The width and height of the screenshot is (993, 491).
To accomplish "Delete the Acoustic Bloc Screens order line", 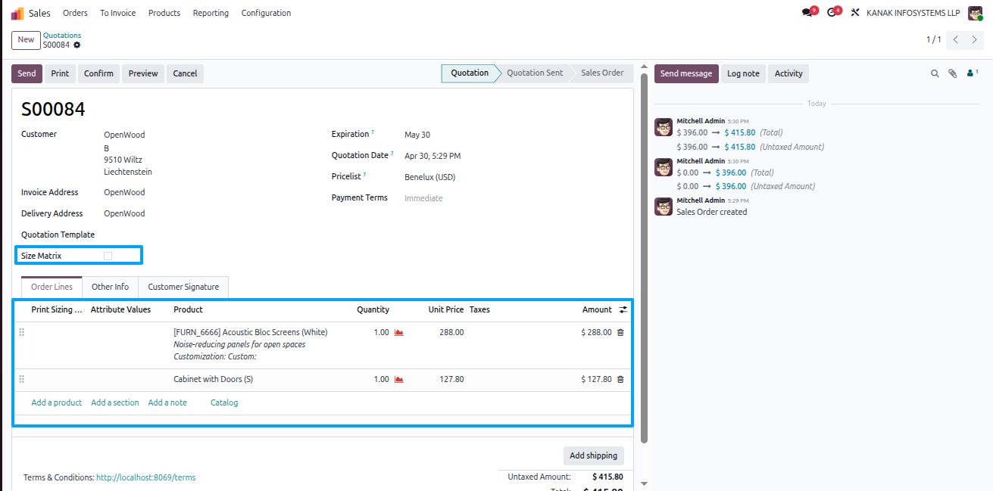I will [620, 332].
